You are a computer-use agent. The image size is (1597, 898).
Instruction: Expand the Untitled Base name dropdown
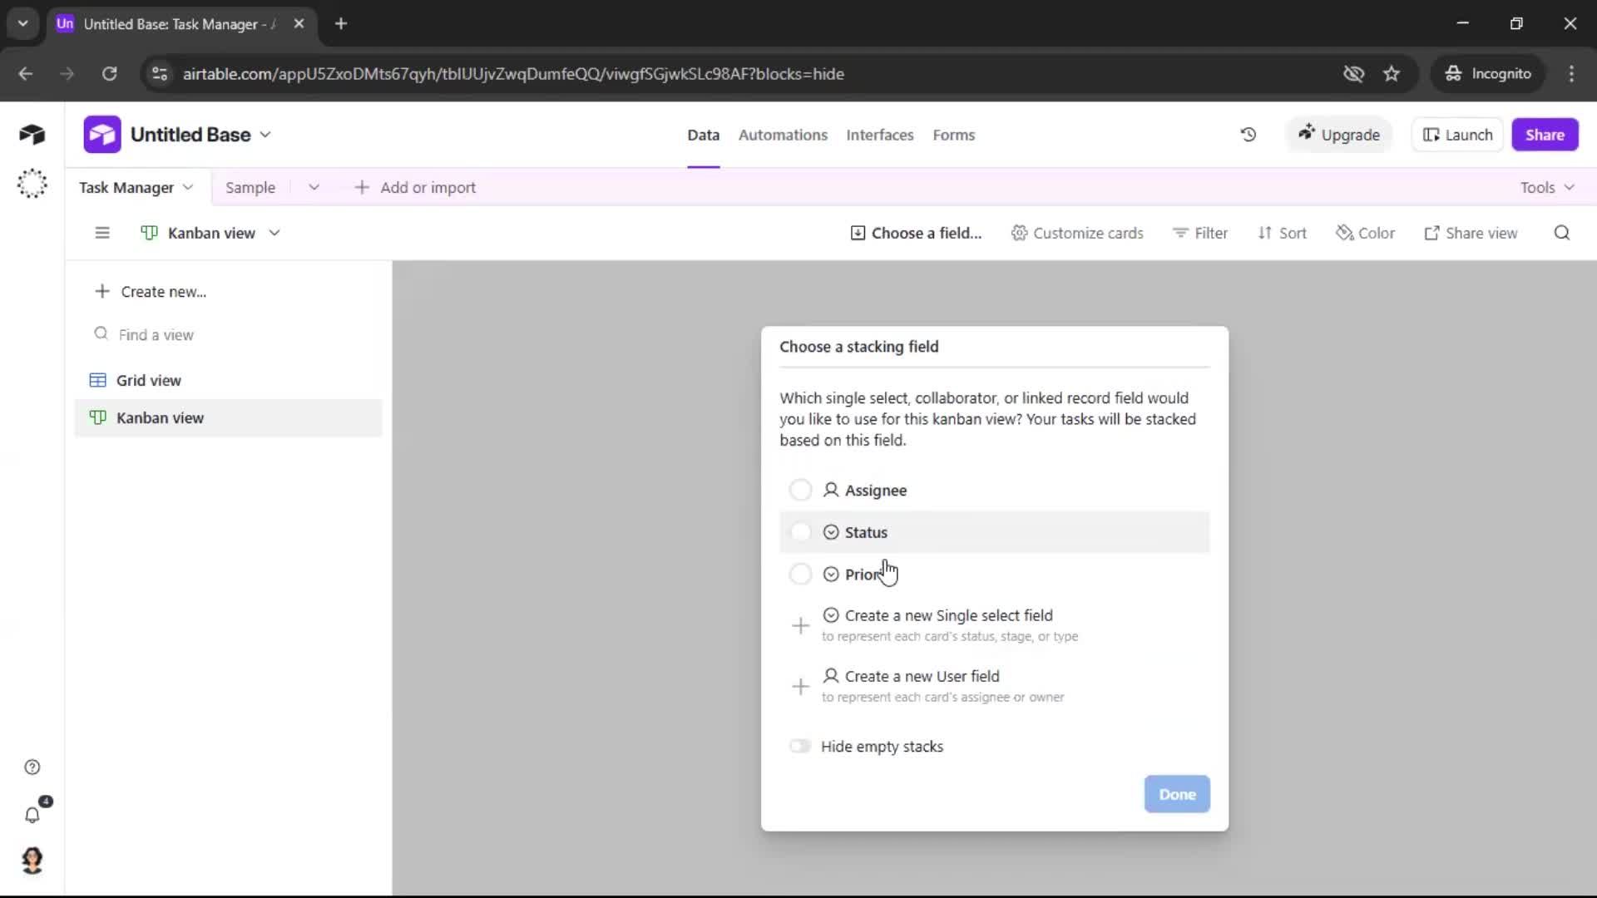(x=265, y=135)
